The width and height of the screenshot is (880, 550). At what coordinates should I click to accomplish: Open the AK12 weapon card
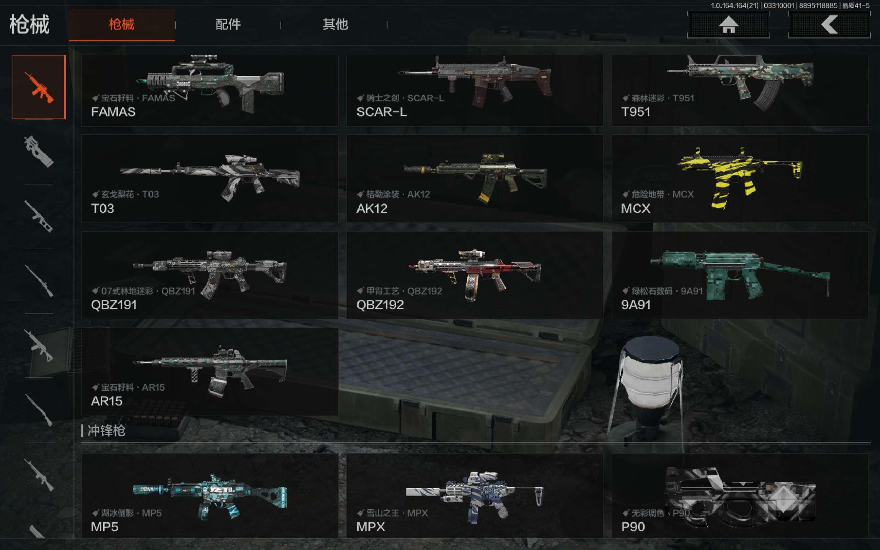point(474,179)
